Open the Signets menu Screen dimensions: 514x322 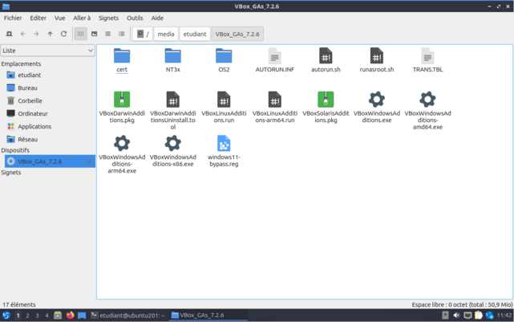(108, 18)
